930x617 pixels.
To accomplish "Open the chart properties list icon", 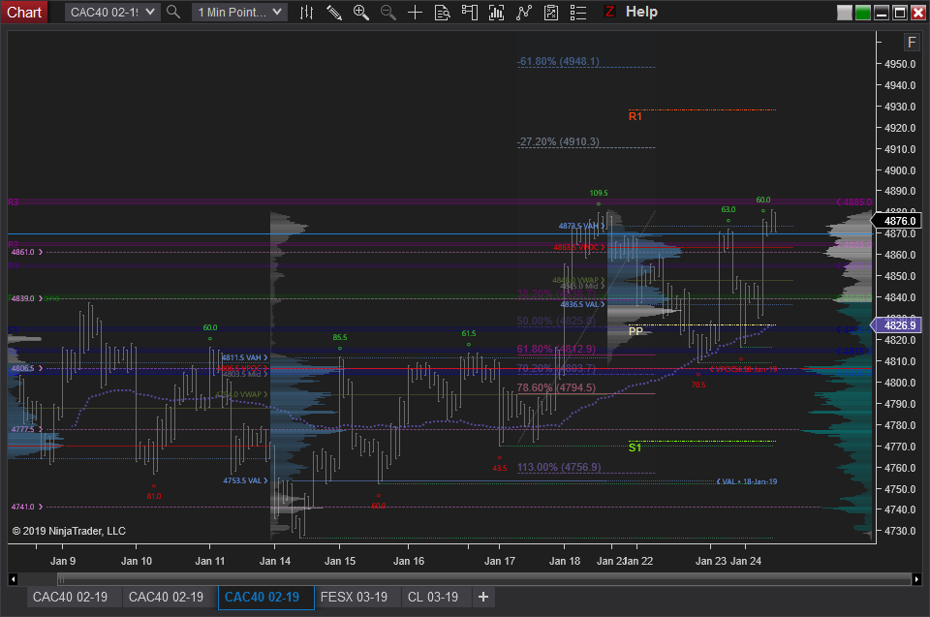I will pyautogui.click(x=578, y=12).
